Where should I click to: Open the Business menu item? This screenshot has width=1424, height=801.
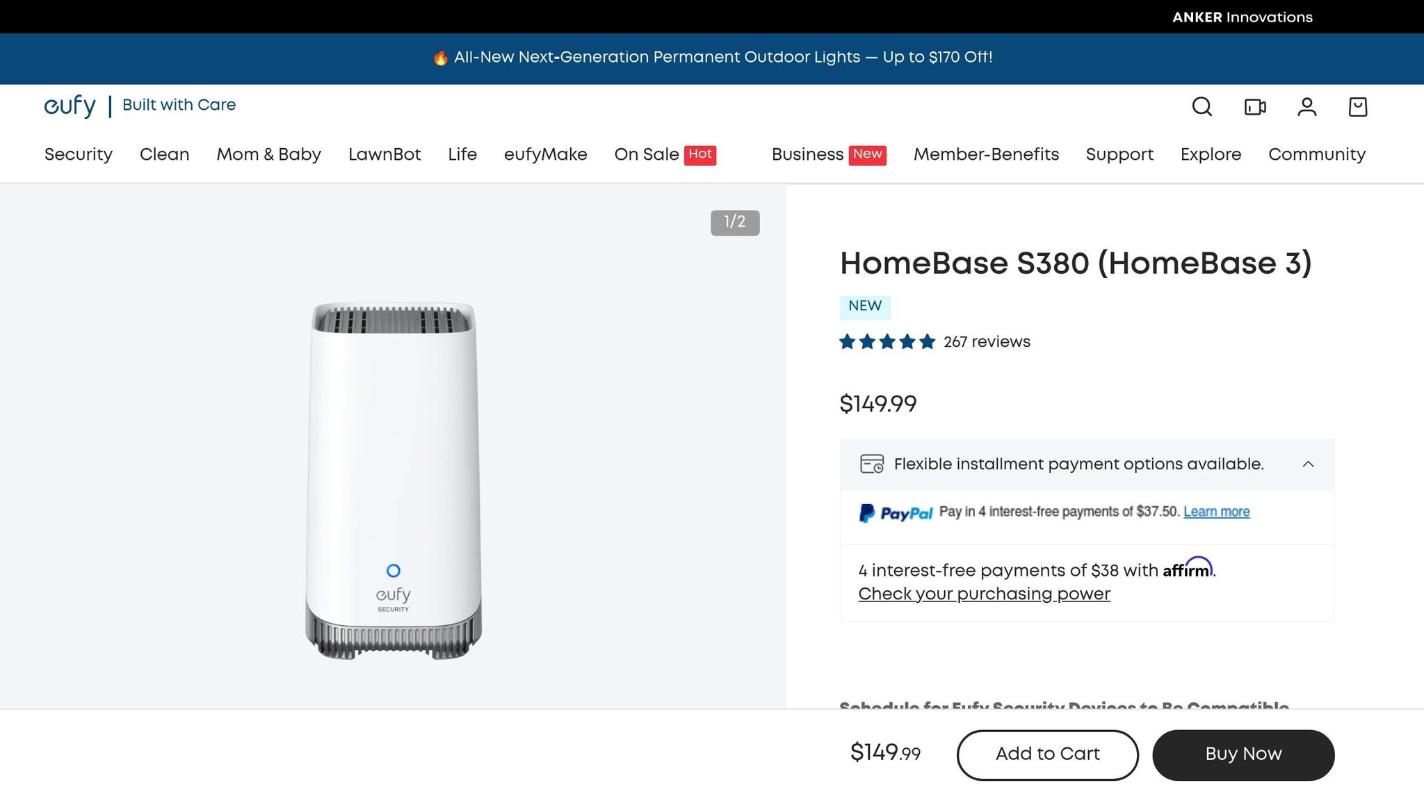807,154
